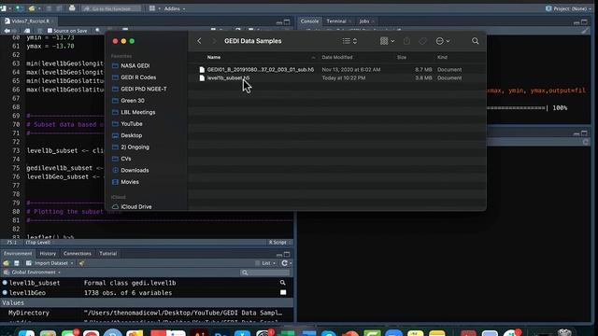
Task: Click the Finder Share icon
Action: tap(407, 41)
